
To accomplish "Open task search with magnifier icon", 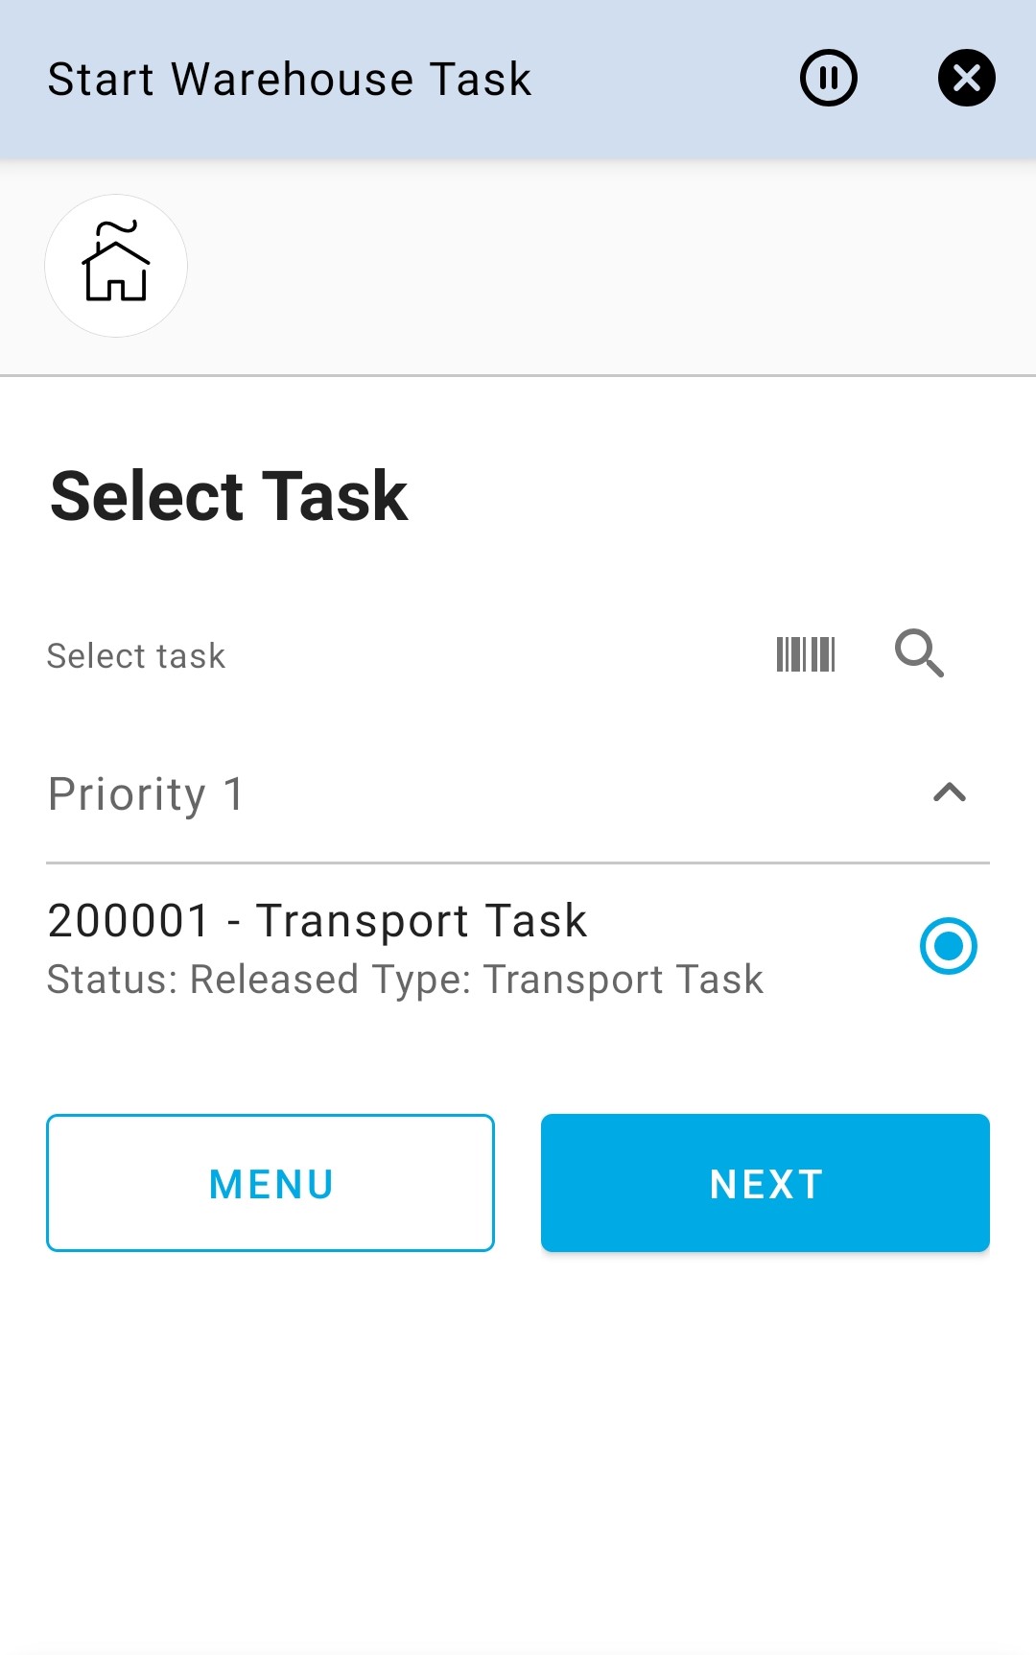I will (919, 654).
